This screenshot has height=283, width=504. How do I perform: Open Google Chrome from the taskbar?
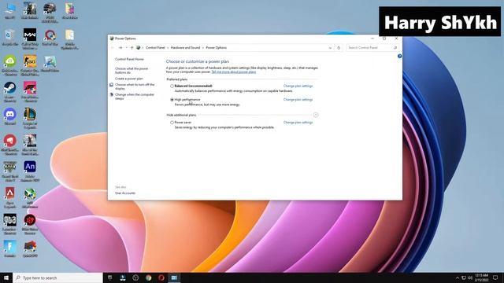(148, 277)
